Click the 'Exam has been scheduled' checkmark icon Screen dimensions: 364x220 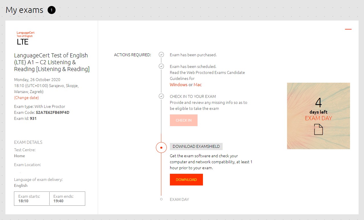pyautogui.click(x=161, y=66)
